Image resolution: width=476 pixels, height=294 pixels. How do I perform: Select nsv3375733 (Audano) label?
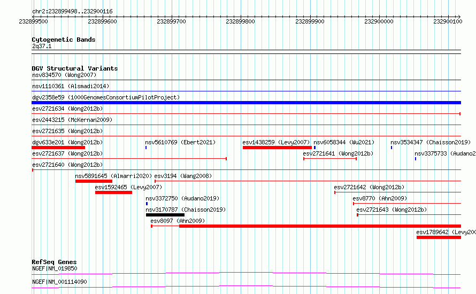445,153
